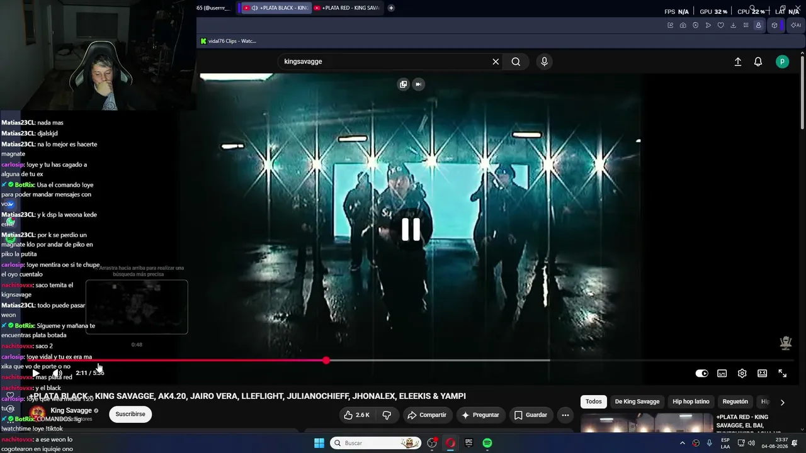The width and height of the screenshot is (806, 453).
Task: Open the account avatar menu
Action: (782, 62)
